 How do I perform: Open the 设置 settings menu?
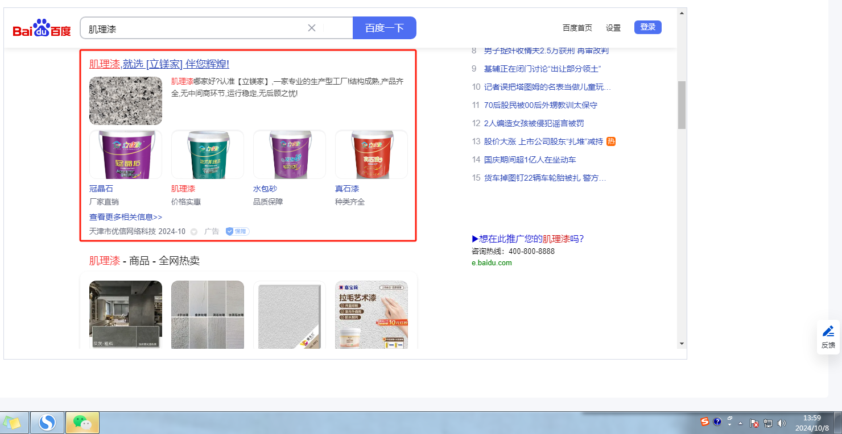(613, 28)
